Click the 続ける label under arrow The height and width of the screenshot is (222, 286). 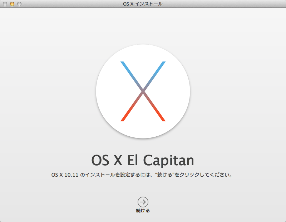[143, 211]
